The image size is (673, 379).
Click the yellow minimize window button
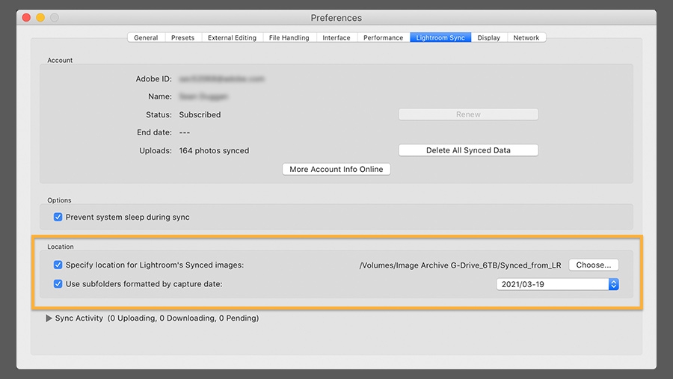(x=40, y=18)
